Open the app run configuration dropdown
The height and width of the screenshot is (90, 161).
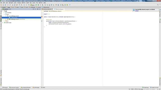[33, 5]
